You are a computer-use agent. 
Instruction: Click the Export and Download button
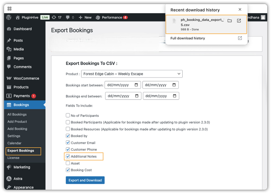[85, 180]
